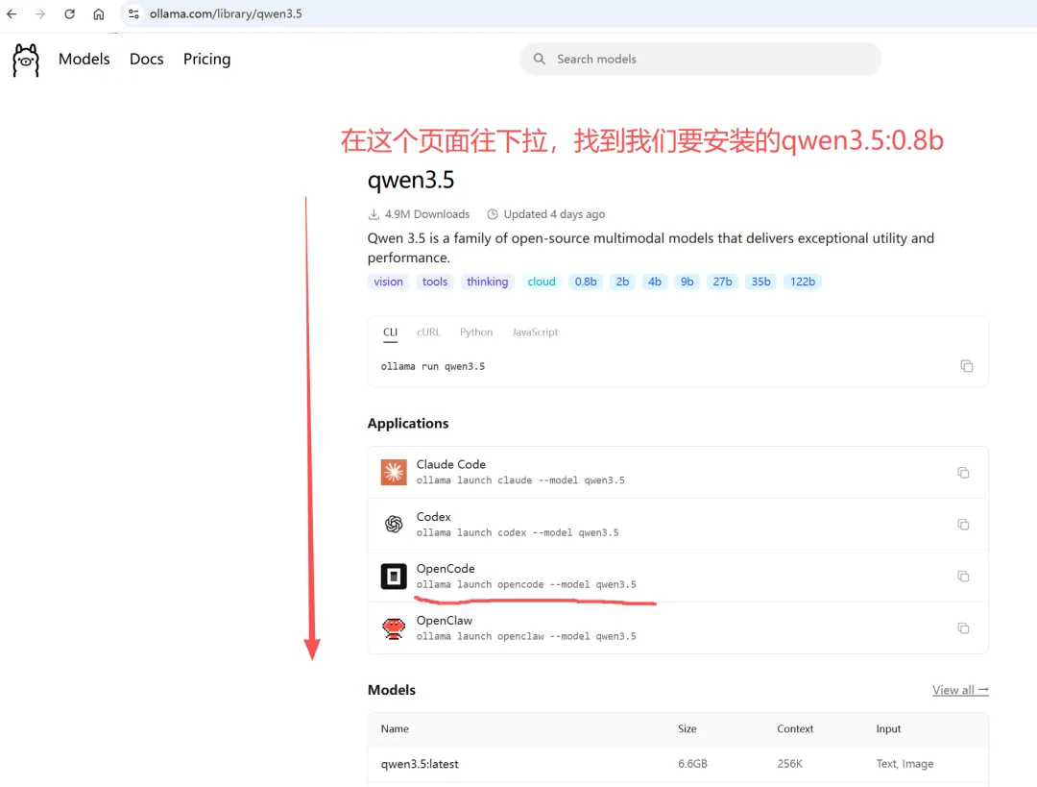Click the 'ollama launch claude --model qwen3.5' text
Image resolution: width=1037 pixels, height=787 pixels.
[519, 480]
